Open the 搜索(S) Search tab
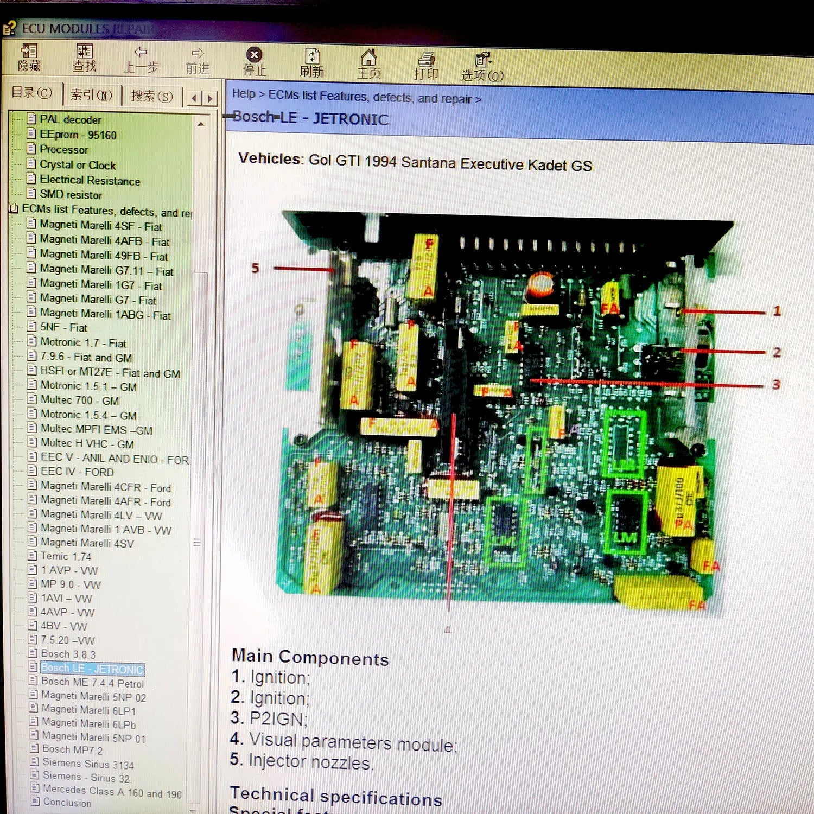This screenshot has height=814, width=814. point(151,97)
